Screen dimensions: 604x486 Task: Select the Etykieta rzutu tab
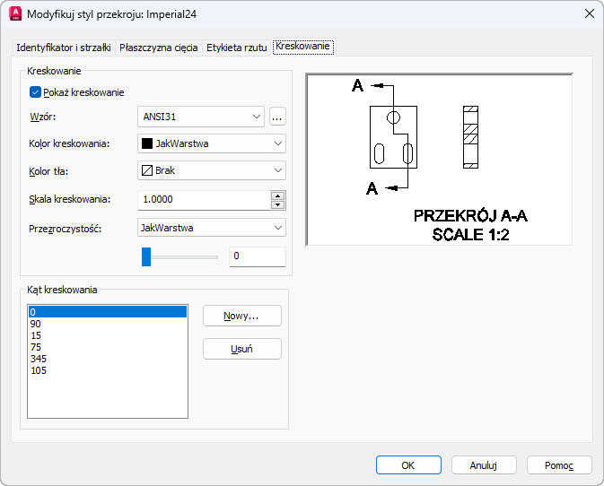[237, 48]
